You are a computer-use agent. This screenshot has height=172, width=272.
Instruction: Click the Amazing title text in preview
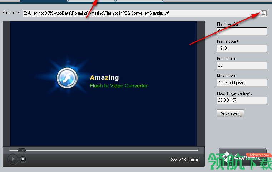pyautogui.click(x=104, y=77)
